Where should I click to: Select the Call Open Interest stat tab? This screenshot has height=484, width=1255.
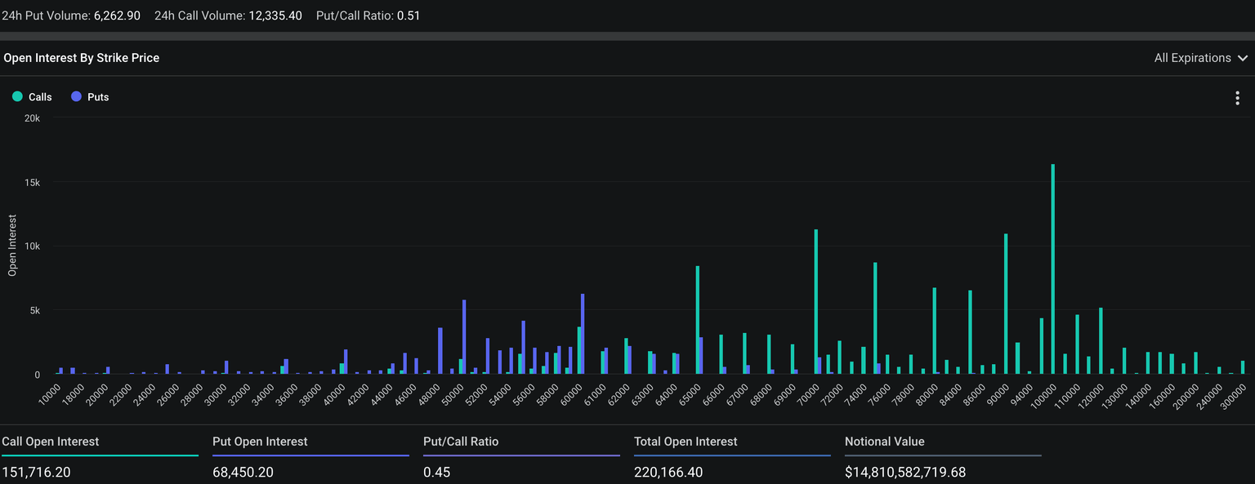(51, 442)
